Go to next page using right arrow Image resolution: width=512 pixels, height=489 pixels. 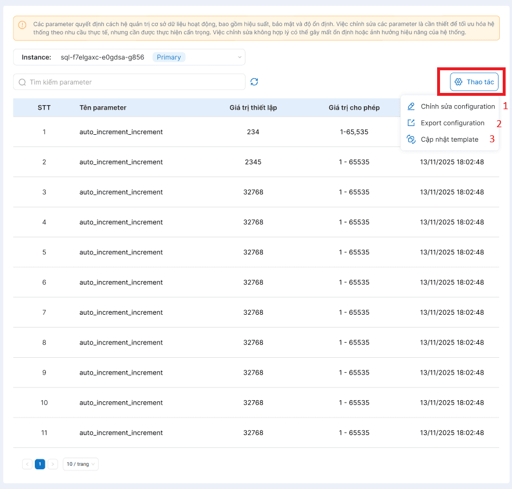click(x=53, y=464)
